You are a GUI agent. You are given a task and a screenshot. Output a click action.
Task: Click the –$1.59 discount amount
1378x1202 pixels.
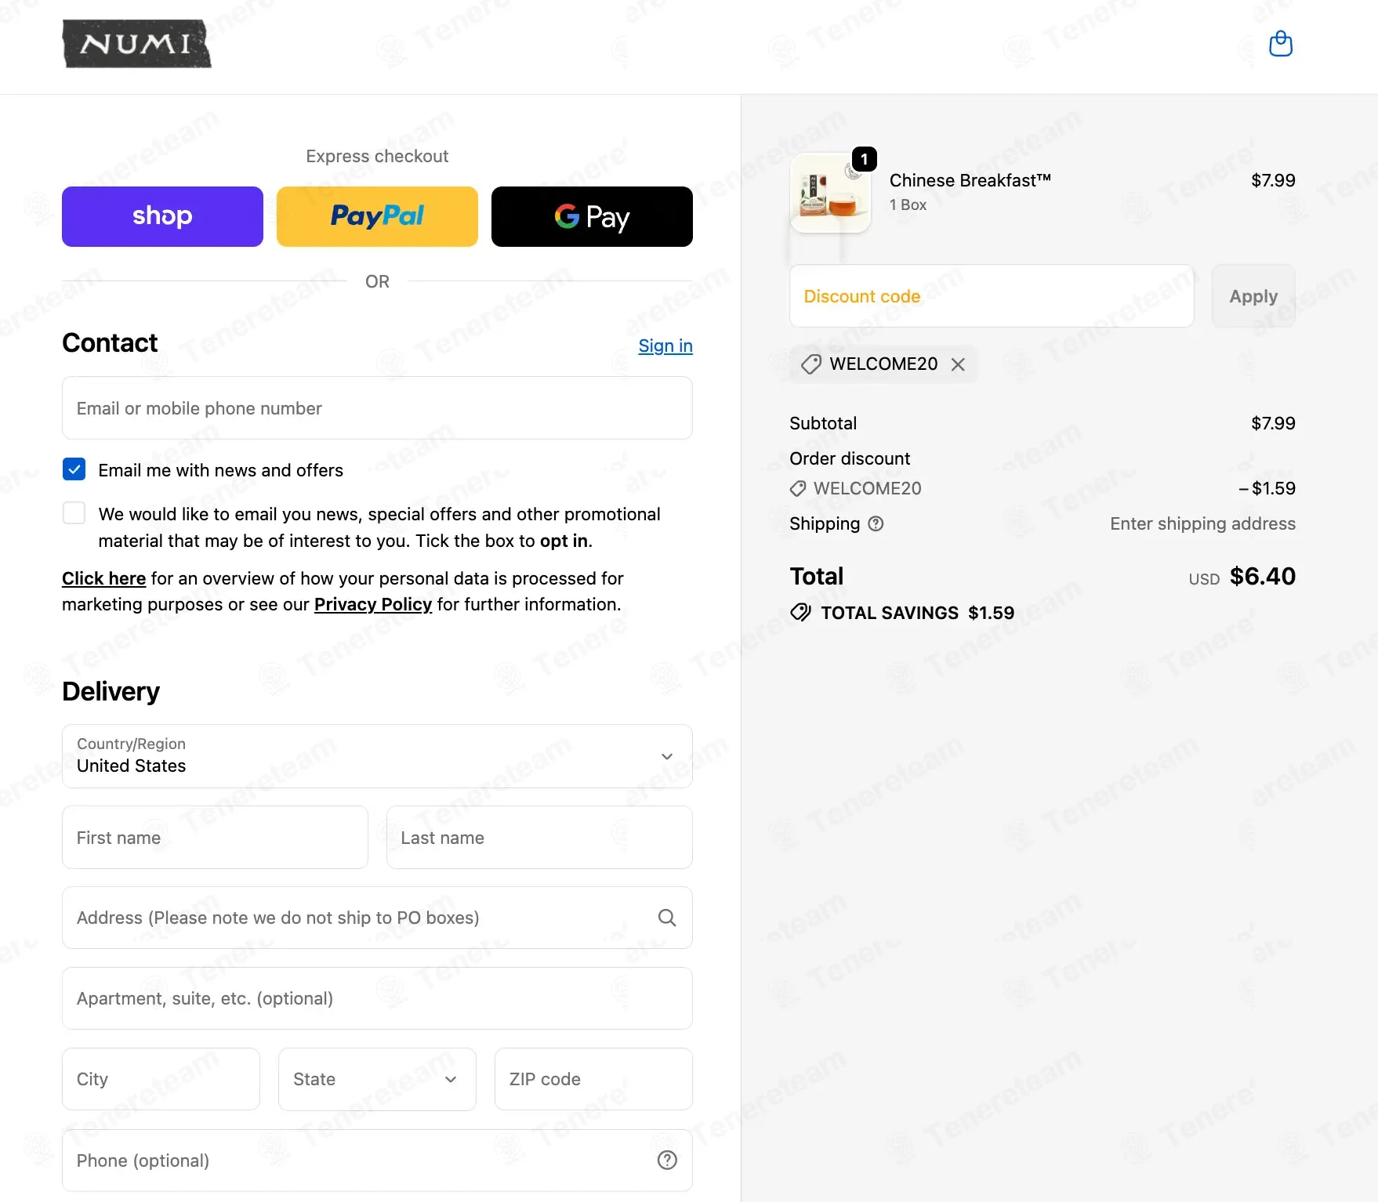[1267, 488]
